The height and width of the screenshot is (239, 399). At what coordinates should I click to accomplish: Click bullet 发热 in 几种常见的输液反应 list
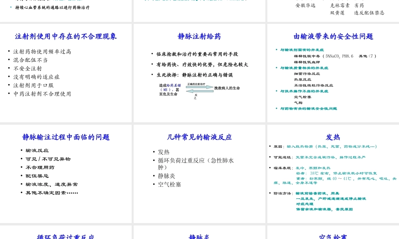164,152
